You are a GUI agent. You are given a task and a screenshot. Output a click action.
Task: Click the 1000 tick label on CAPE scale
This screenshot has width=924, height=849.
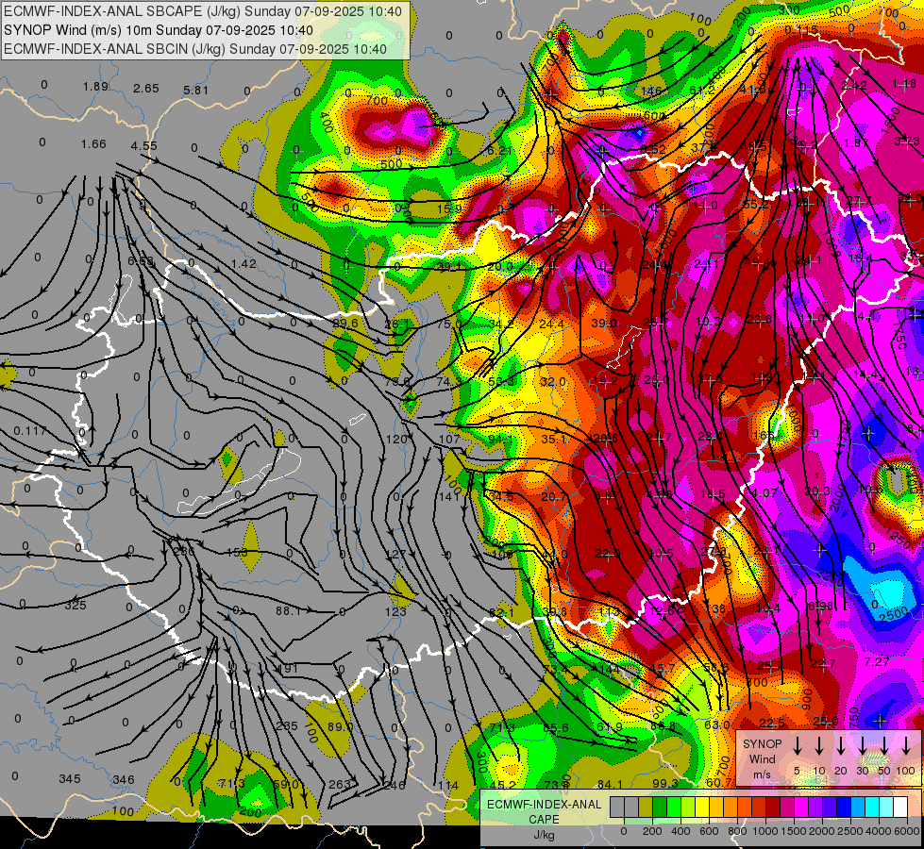[765, 831]
